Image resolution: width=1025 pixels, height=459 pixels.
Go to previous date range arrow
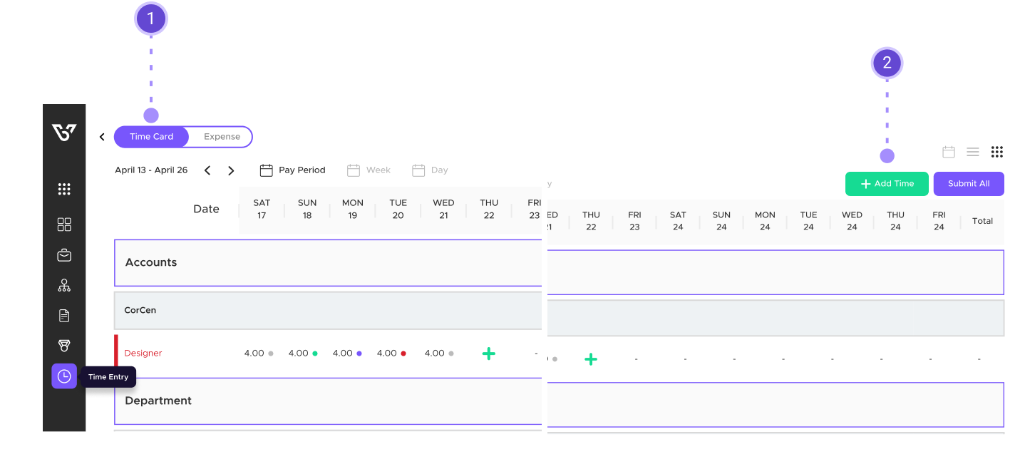click(207, 170)
